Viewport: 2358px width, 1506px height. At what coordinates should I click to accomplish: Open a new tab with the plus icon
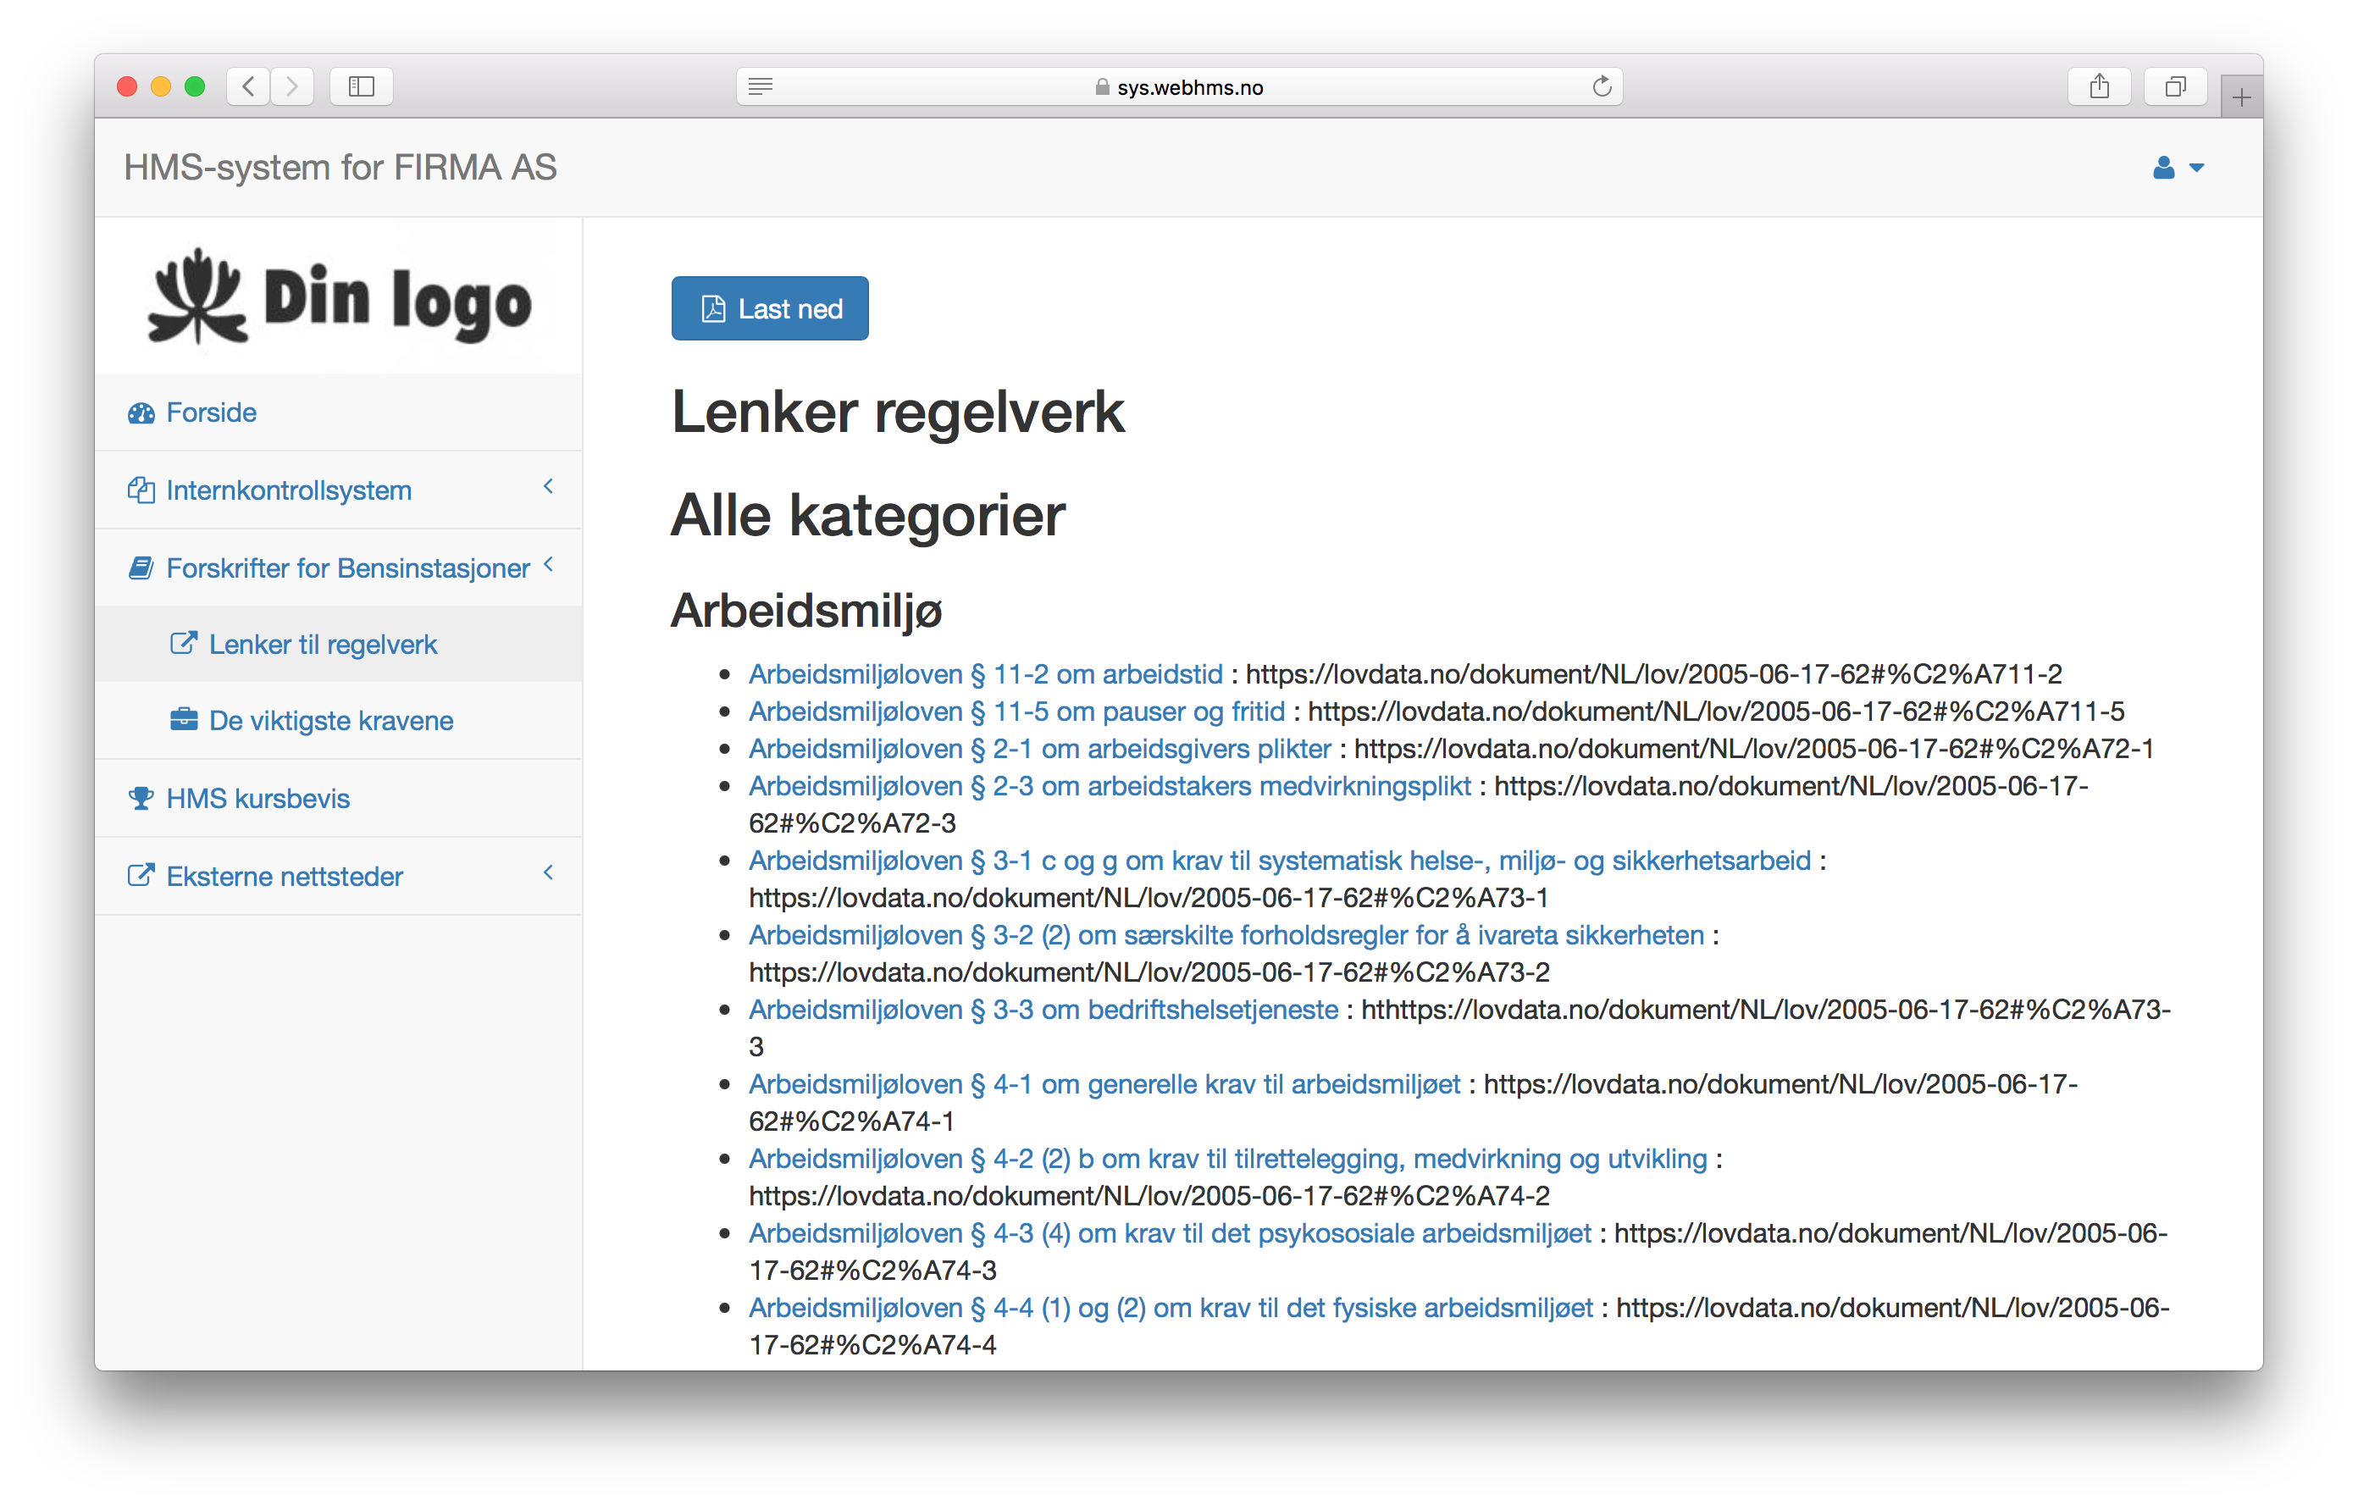tap(2241, 98)
